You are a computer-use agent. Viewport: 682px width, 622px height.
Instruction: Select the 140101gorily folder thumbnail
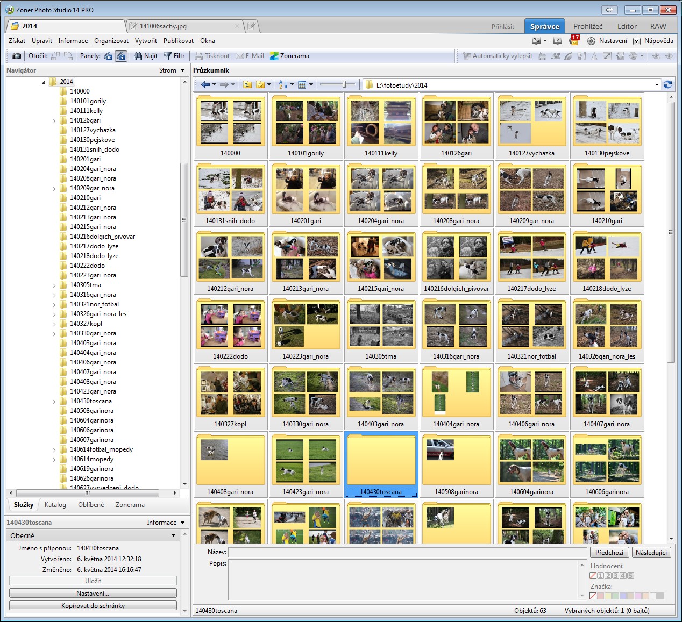tap(306, 127)
